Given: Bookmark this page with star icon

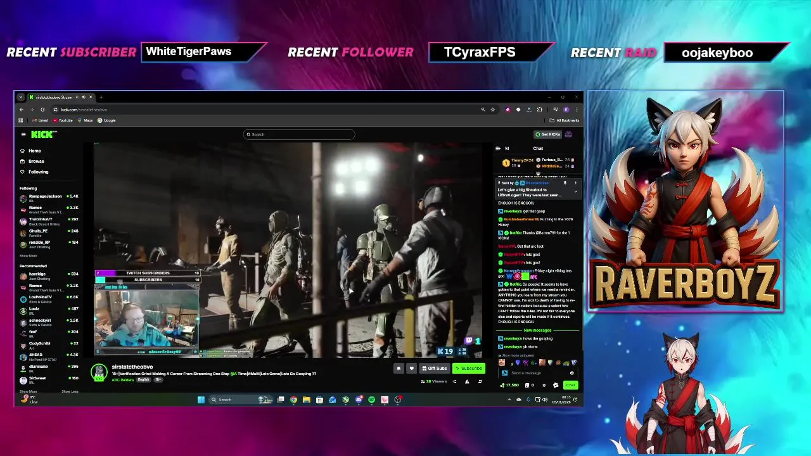Looking at the screenshot, I should (x=492, y=110).
